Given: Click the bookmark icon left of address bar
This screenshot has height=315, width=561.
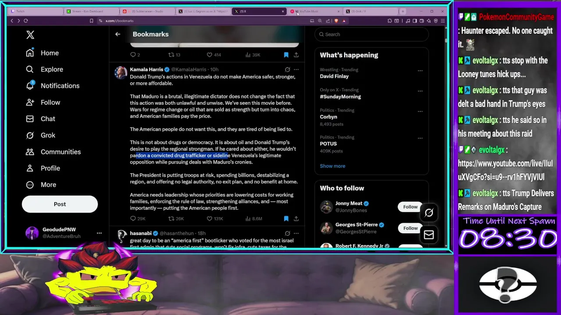Looking at the screenshot, I should [91, 21].
